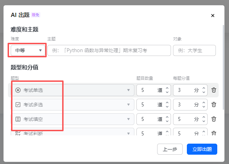229x164 pixels.
Task: Click the 限免 badge
Action: [36, 15]
